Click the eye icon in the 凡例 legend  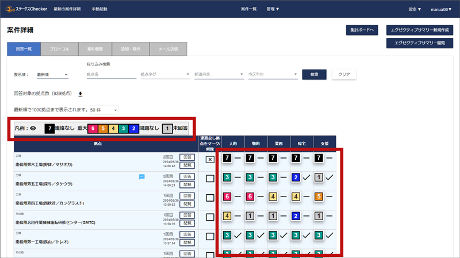point(33,129)
